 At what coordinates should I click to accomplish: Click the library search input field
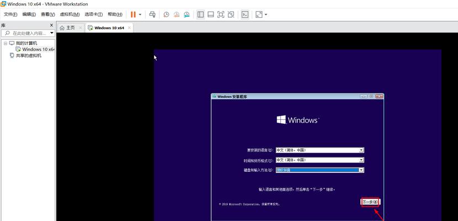point(28,33)
